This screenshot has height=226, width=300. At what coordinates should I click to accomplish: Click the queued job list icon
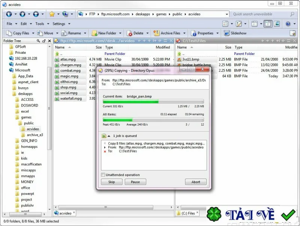[x=104, y=136]
